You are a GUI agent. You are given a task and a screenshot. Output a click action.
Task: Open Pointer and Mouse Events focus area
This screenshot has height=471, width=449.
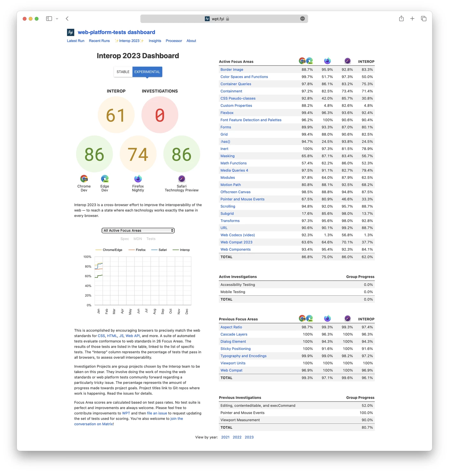(x=242, y=199)
